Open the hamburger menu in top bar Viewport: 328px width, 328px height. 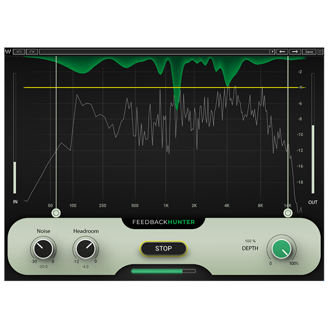(x=320, y=51)
